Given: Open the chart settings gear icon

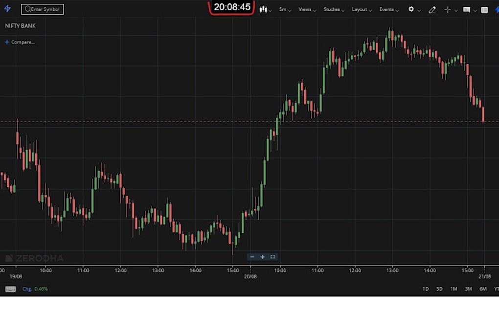Looking at the screenshot, I should (x=411, y=9).
